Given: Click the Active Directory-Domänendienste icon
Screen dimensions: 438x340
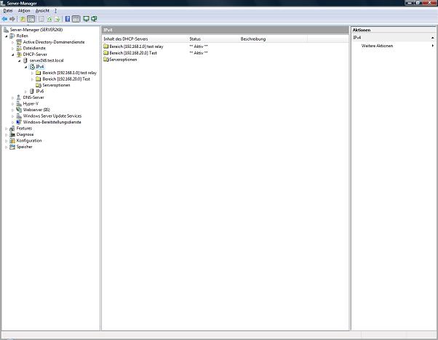Looking at the screenshot, I should (19, 42).
